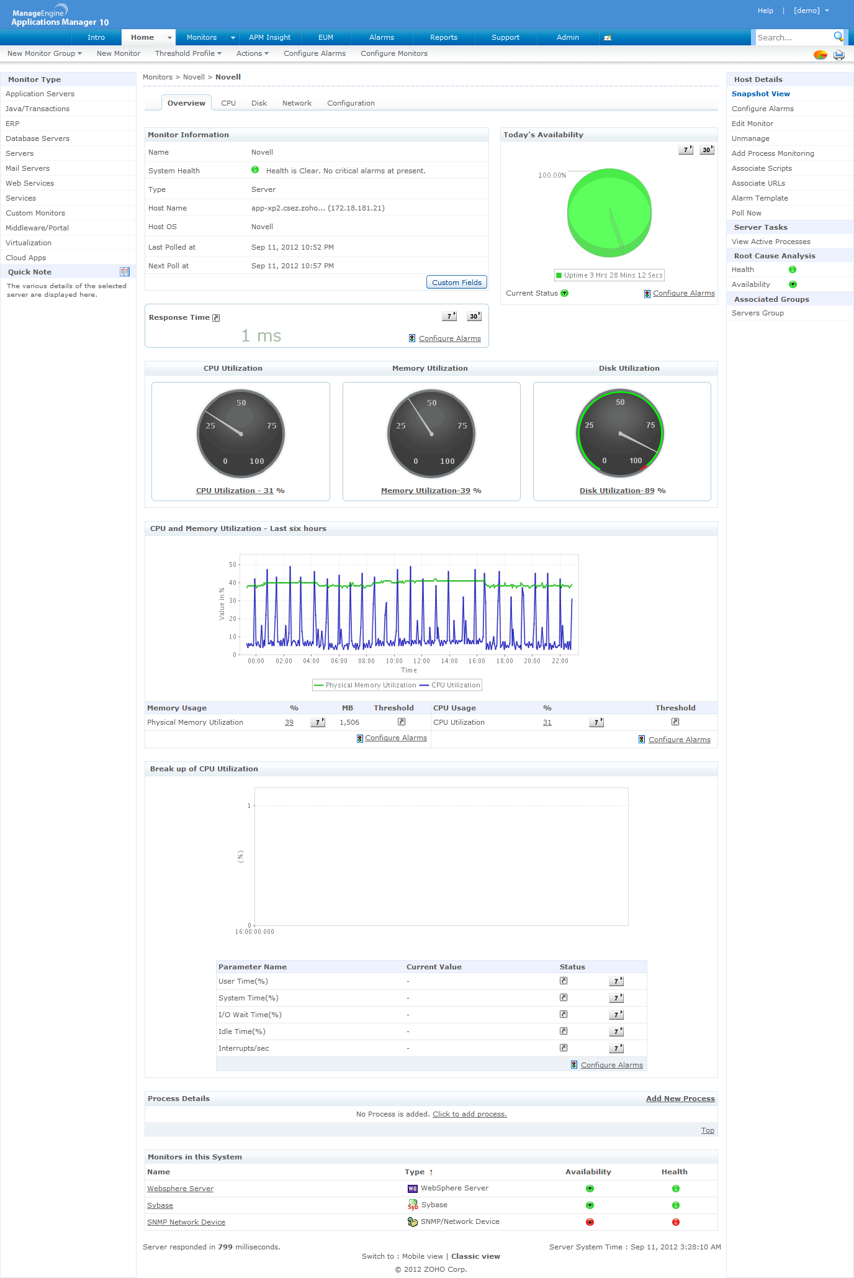Switch to the Disk tab
Viewport: 854px width, 1278px height.
coord(259,103)
